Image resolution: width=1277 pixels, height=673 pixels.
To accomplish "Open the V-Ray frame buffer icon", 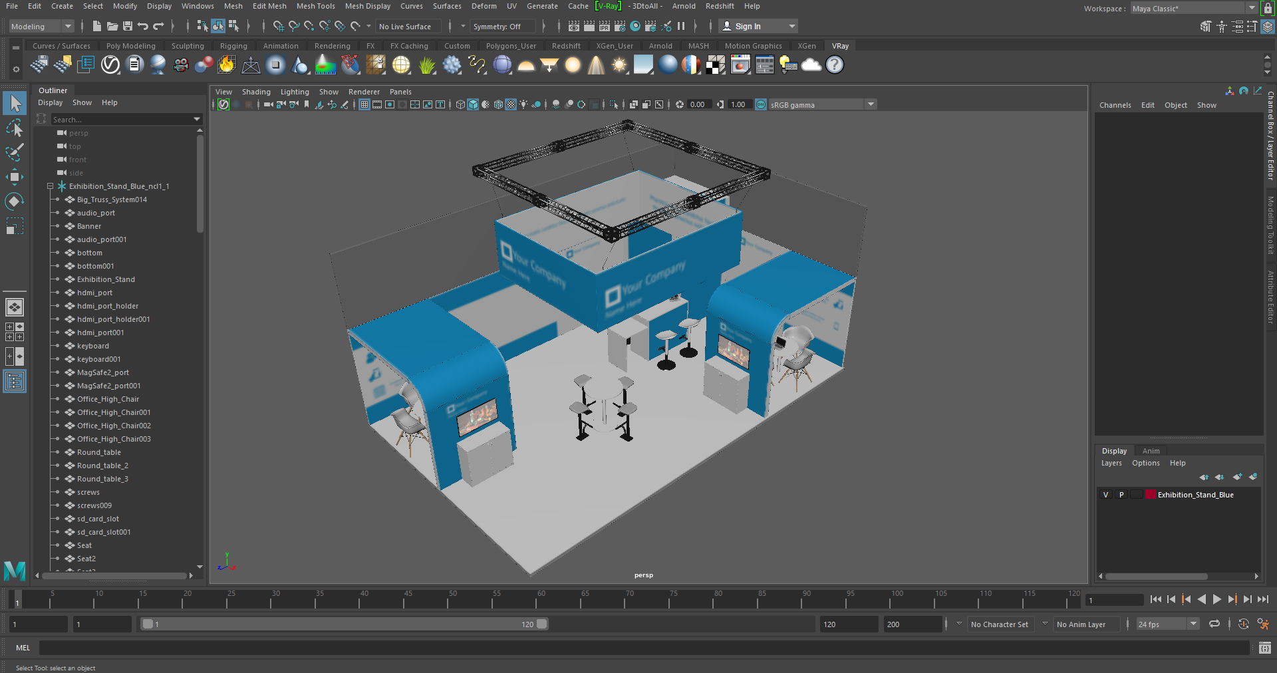I will (x=740, y=65).
